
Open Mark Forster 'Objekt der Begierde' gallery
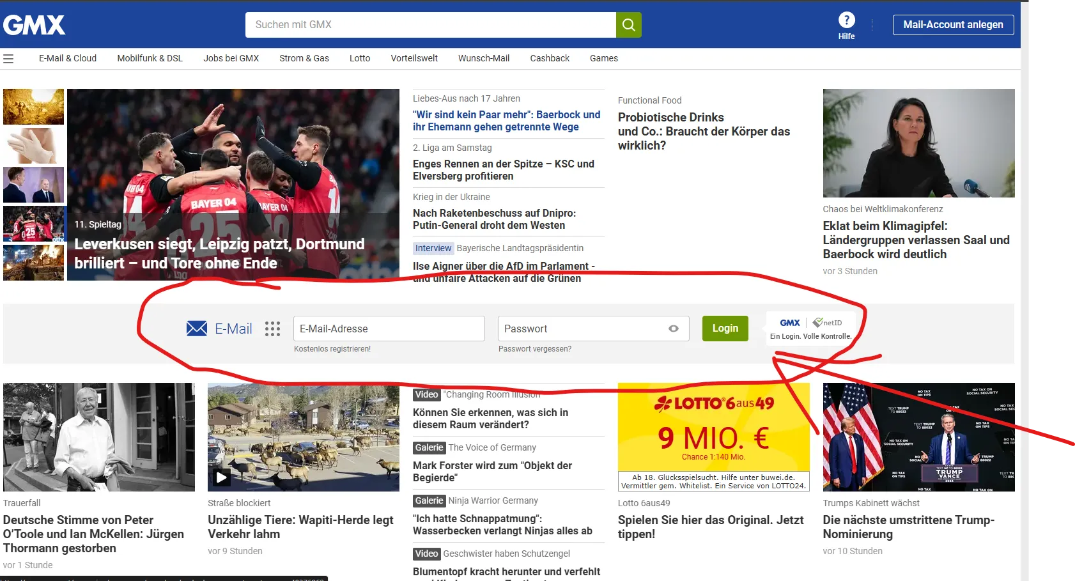pyautogui.click(x=493, y=472)
